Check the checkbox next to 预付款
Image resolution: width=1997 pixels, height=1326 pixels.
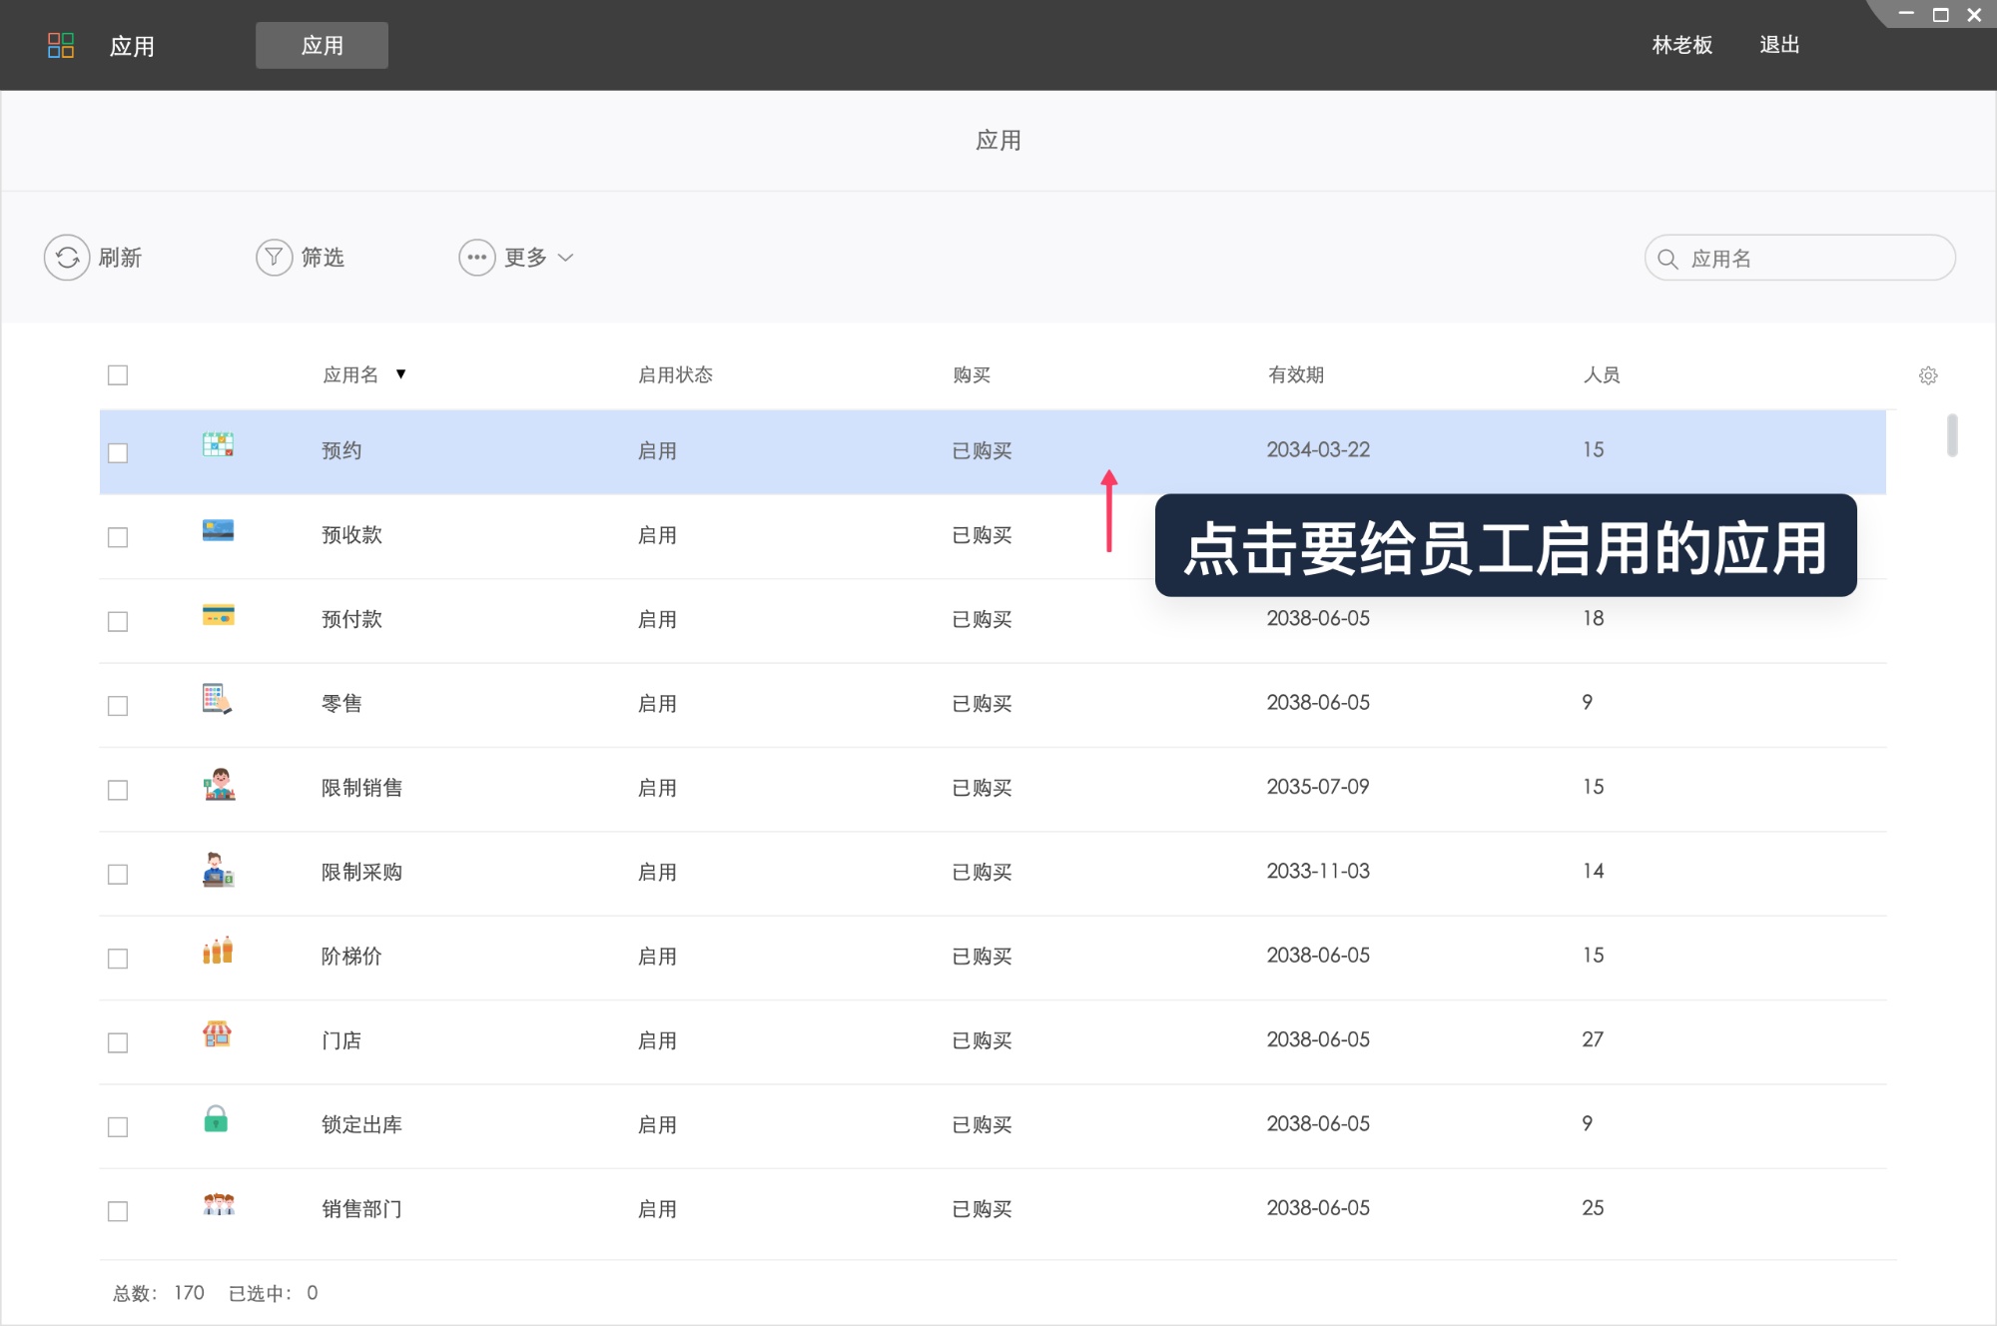point(118,620)
